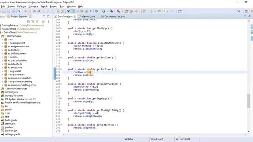Click line 221 intDiam assignment in editor
The width and height of the screenshot is (253, 142).
click(x=83, y=72)
